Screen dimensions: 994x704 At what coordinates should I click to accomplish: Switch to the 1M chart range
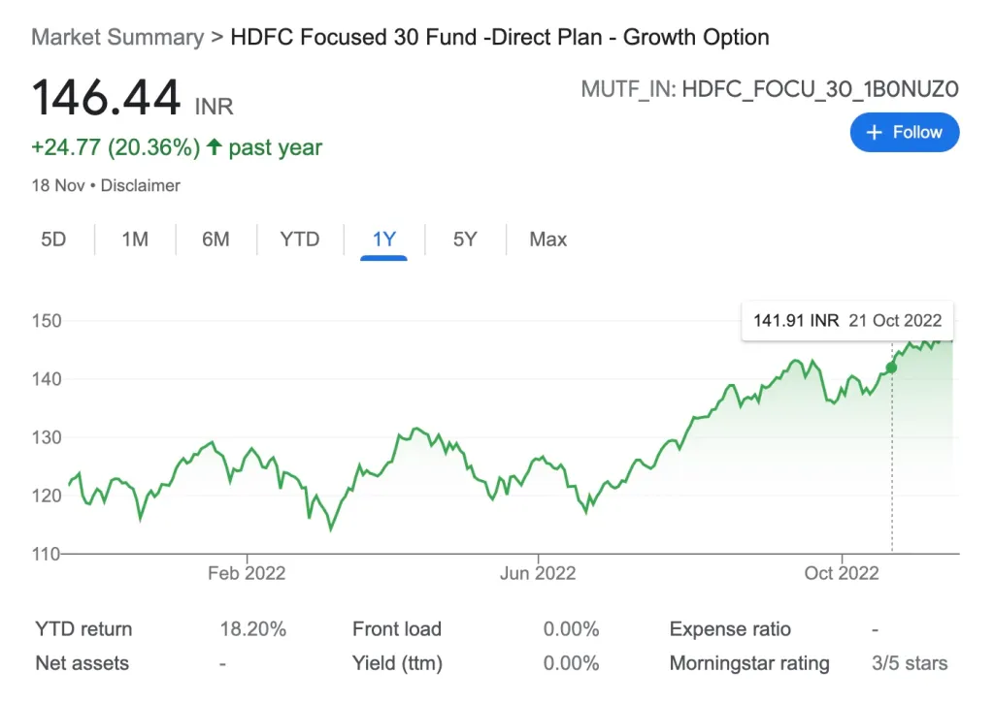135,240
